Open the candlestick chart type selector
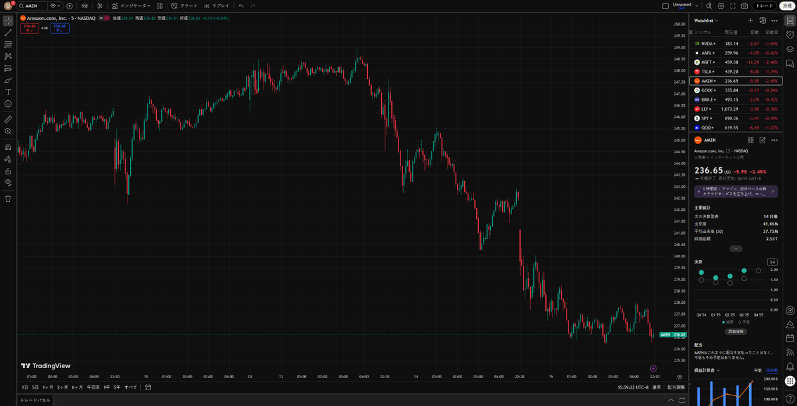This screenshot has height=406, width=797. click(x=100, y=5)
